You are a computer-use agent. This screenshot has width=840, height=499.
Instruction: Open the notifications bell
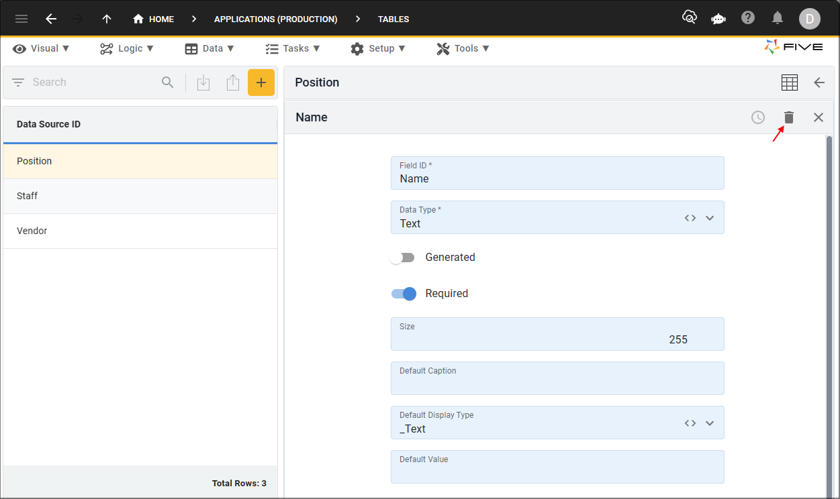778,18
